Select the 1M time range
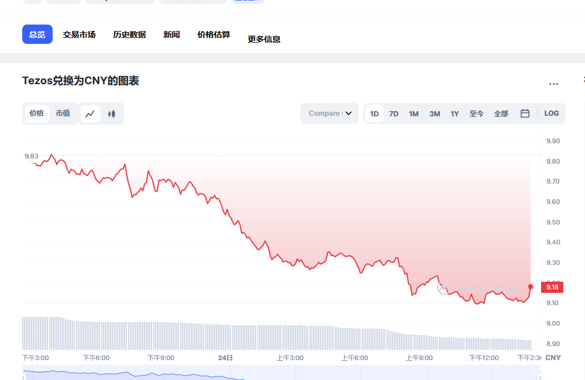This screenshot has width=585, height=380. (414, 114)
